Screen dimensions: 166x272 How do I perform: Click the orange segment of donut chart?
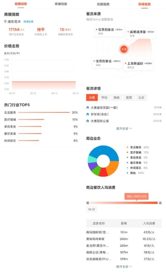coord(113,168)
